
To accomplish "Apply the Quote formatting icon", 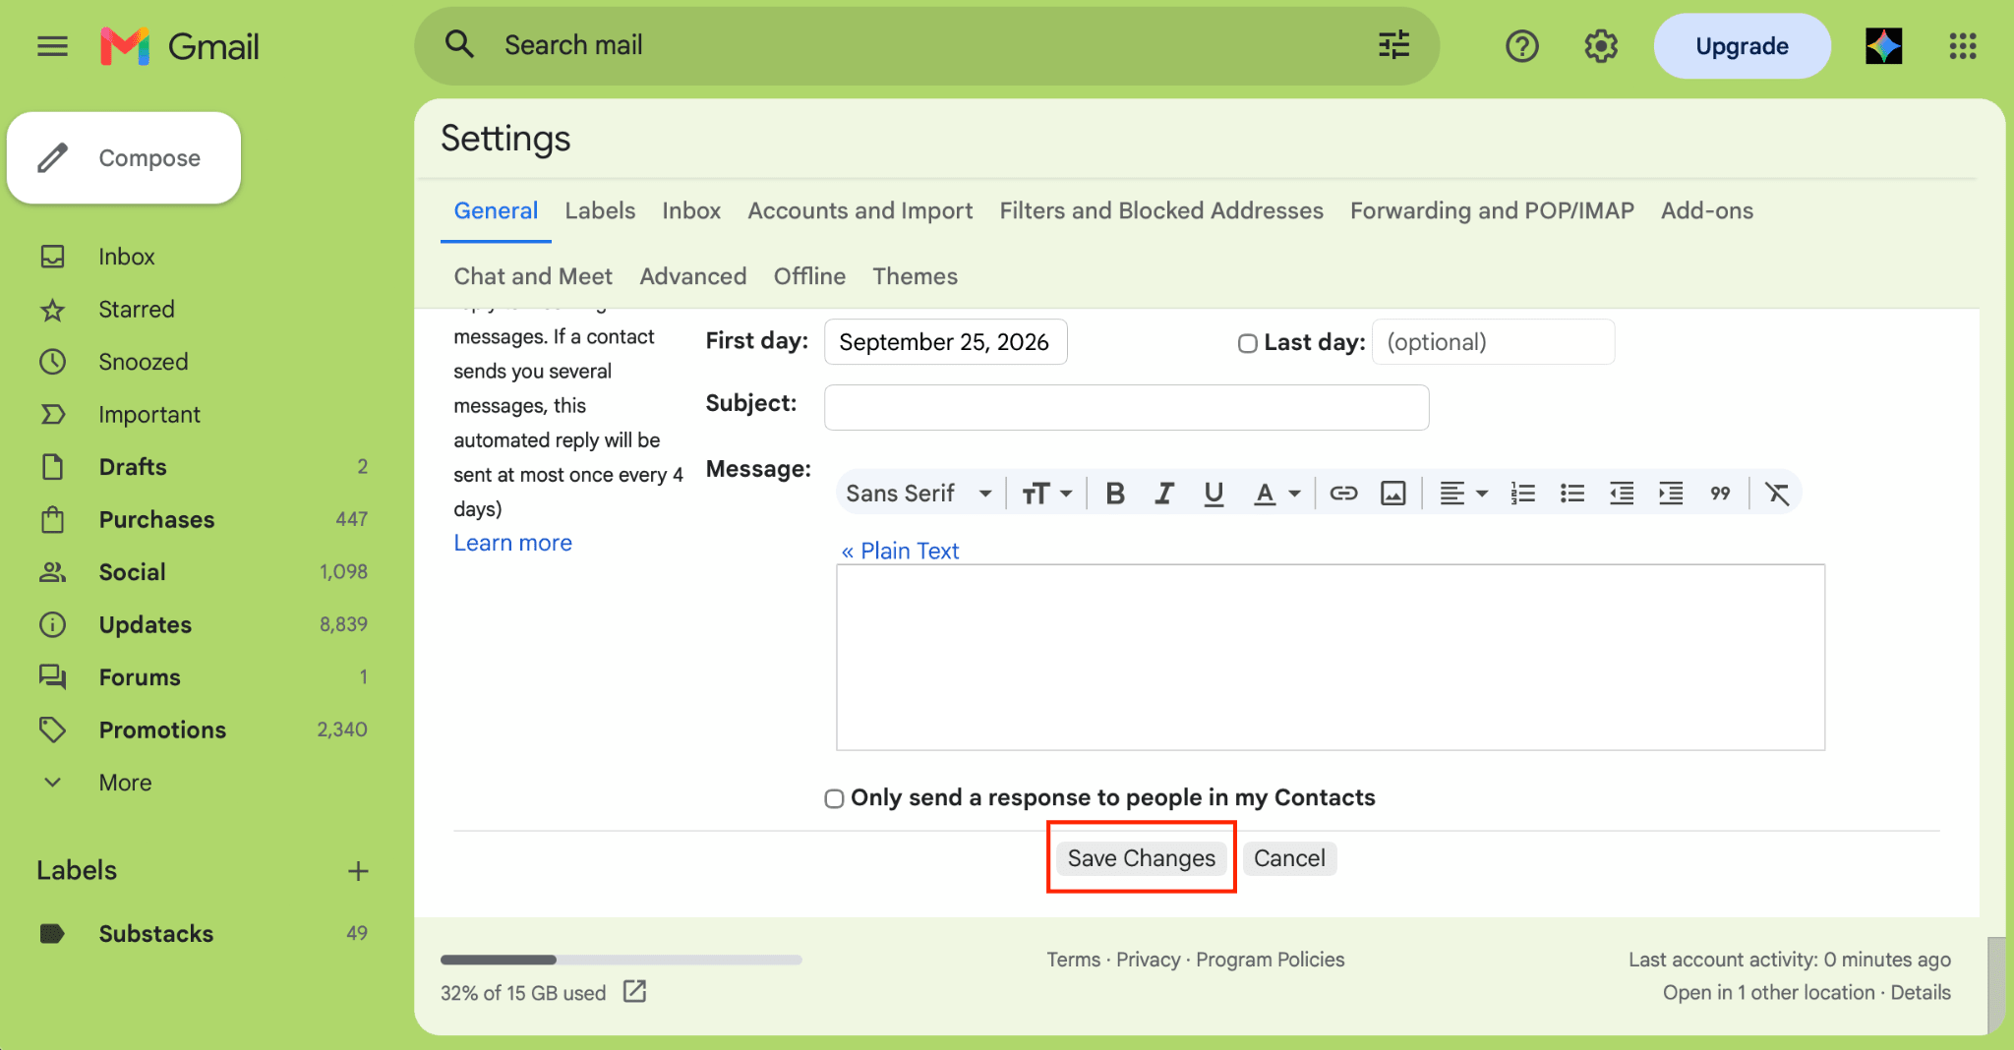I will click(x=1719, y=494).
